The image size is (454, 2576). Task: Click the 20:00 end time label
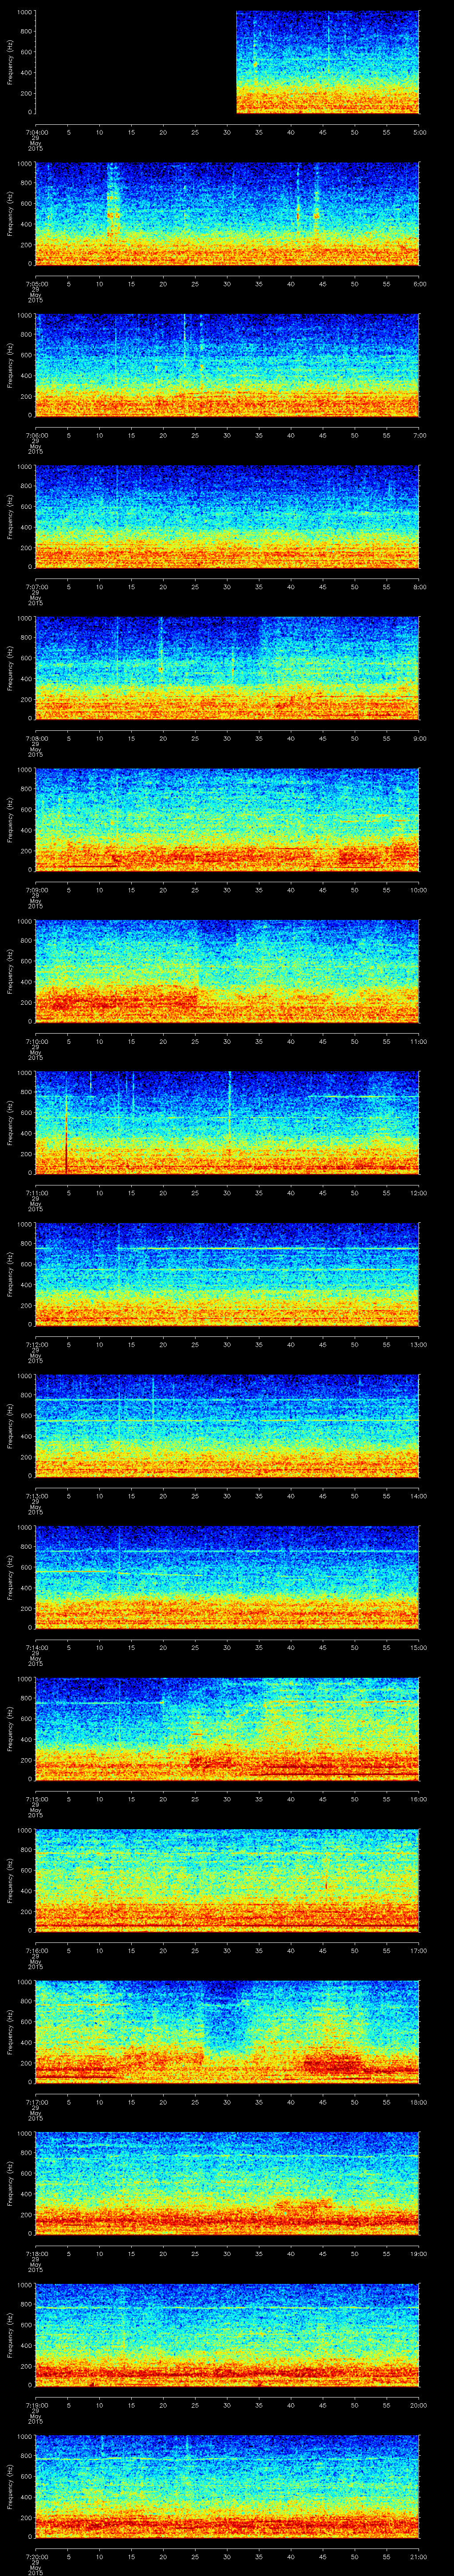[418, 2405]
